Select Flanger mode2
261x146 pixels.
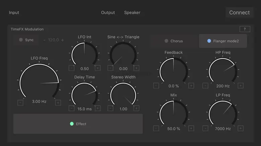point(223,41)
